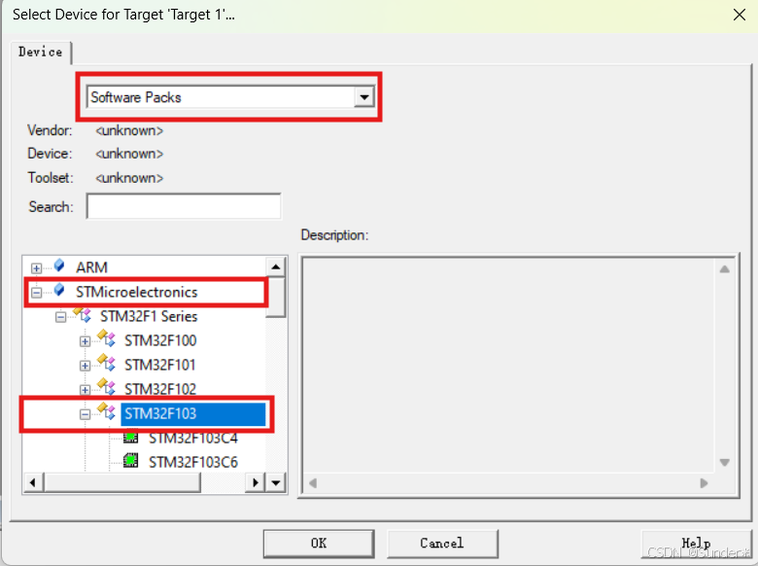Open Help for device selection
Image resolution: width=758 pixels, height=566 pixels.
tap(696, 544)
